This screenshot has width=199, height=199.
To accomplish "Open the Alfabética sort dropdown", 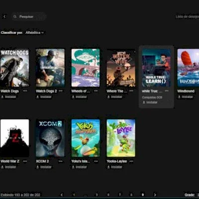I will (34, 33).
